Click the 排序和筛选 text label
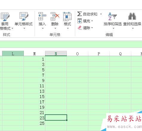 pos(113,24)
